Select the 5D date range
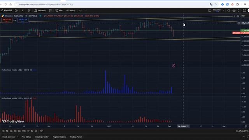 [7, 131]
